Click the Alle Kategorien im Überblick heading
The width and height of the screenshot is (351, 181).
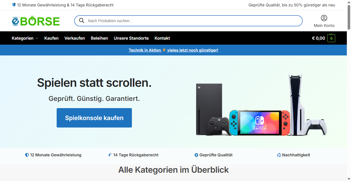coord(174,170)
